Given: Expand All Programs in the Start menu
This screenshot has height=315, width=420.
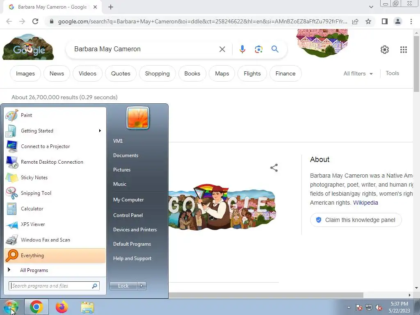Looking at the screenshot, I should tap(55, 270).
